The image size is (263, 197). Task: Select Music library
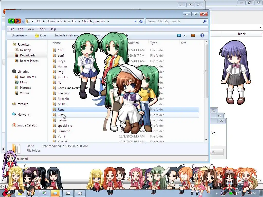[x=24, y=82]
